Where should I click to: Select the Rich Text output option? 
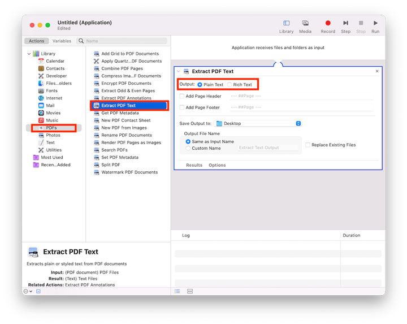tap(230, 85)
